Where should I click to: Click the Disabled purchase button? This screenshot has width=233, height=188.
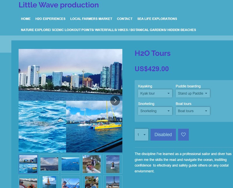tap(163, 135)
